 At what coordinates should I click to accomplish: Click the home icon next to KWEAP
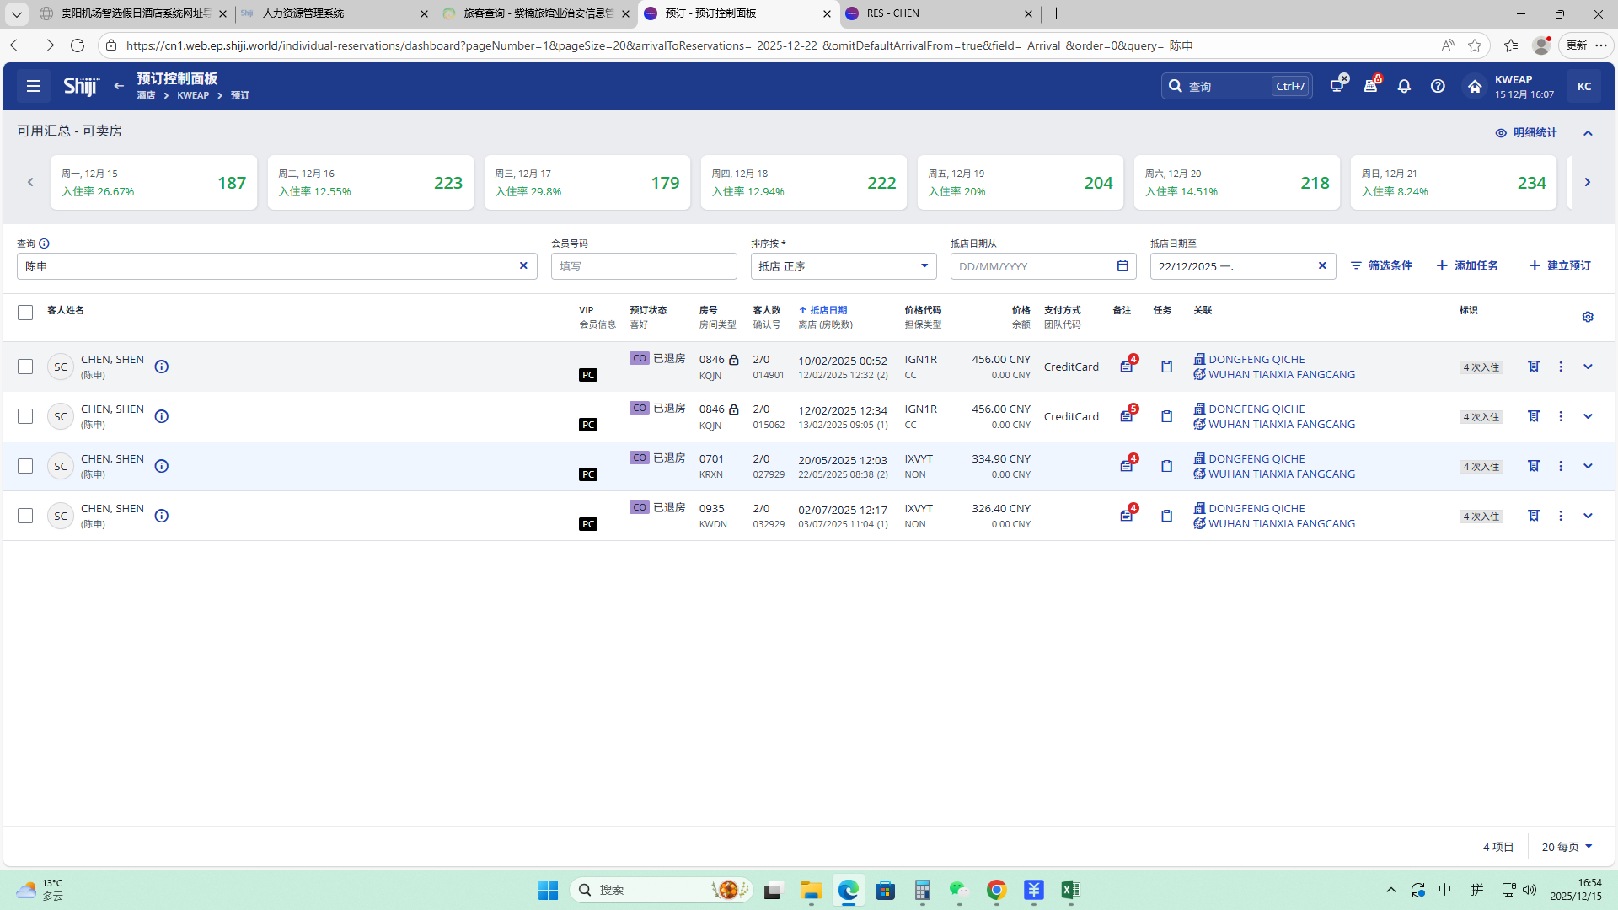[1474, 86]
